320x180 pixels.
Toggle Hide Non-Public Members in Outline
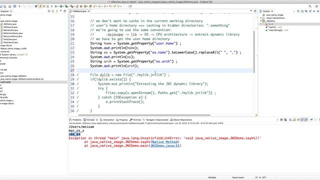point(314,11)
